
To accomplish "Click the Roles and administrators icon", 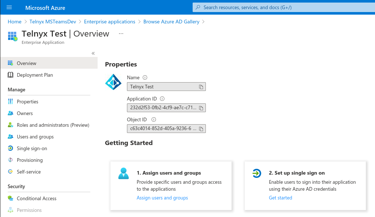I will 10,125.
